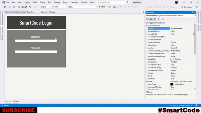Click the Password textbox on the form
Viewport: 201px width, 113px height.
click(36, 52)
